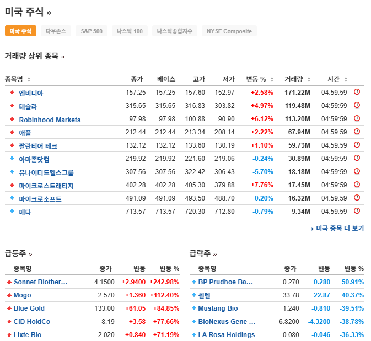The image size is (371, 341).
Task: Open the 마이크로스트래티지 stock link
Action: coord(46,186)
